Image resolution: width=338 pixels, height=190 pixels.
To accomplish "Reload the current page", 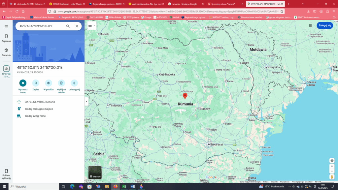I will point(17,12).
